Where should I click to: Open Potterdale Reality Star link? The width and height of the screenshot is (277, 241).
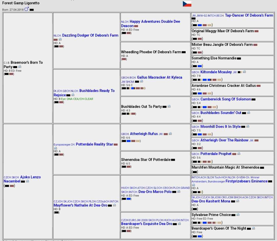point(94,144)
